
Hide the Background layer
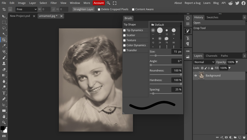pos(196,76)
